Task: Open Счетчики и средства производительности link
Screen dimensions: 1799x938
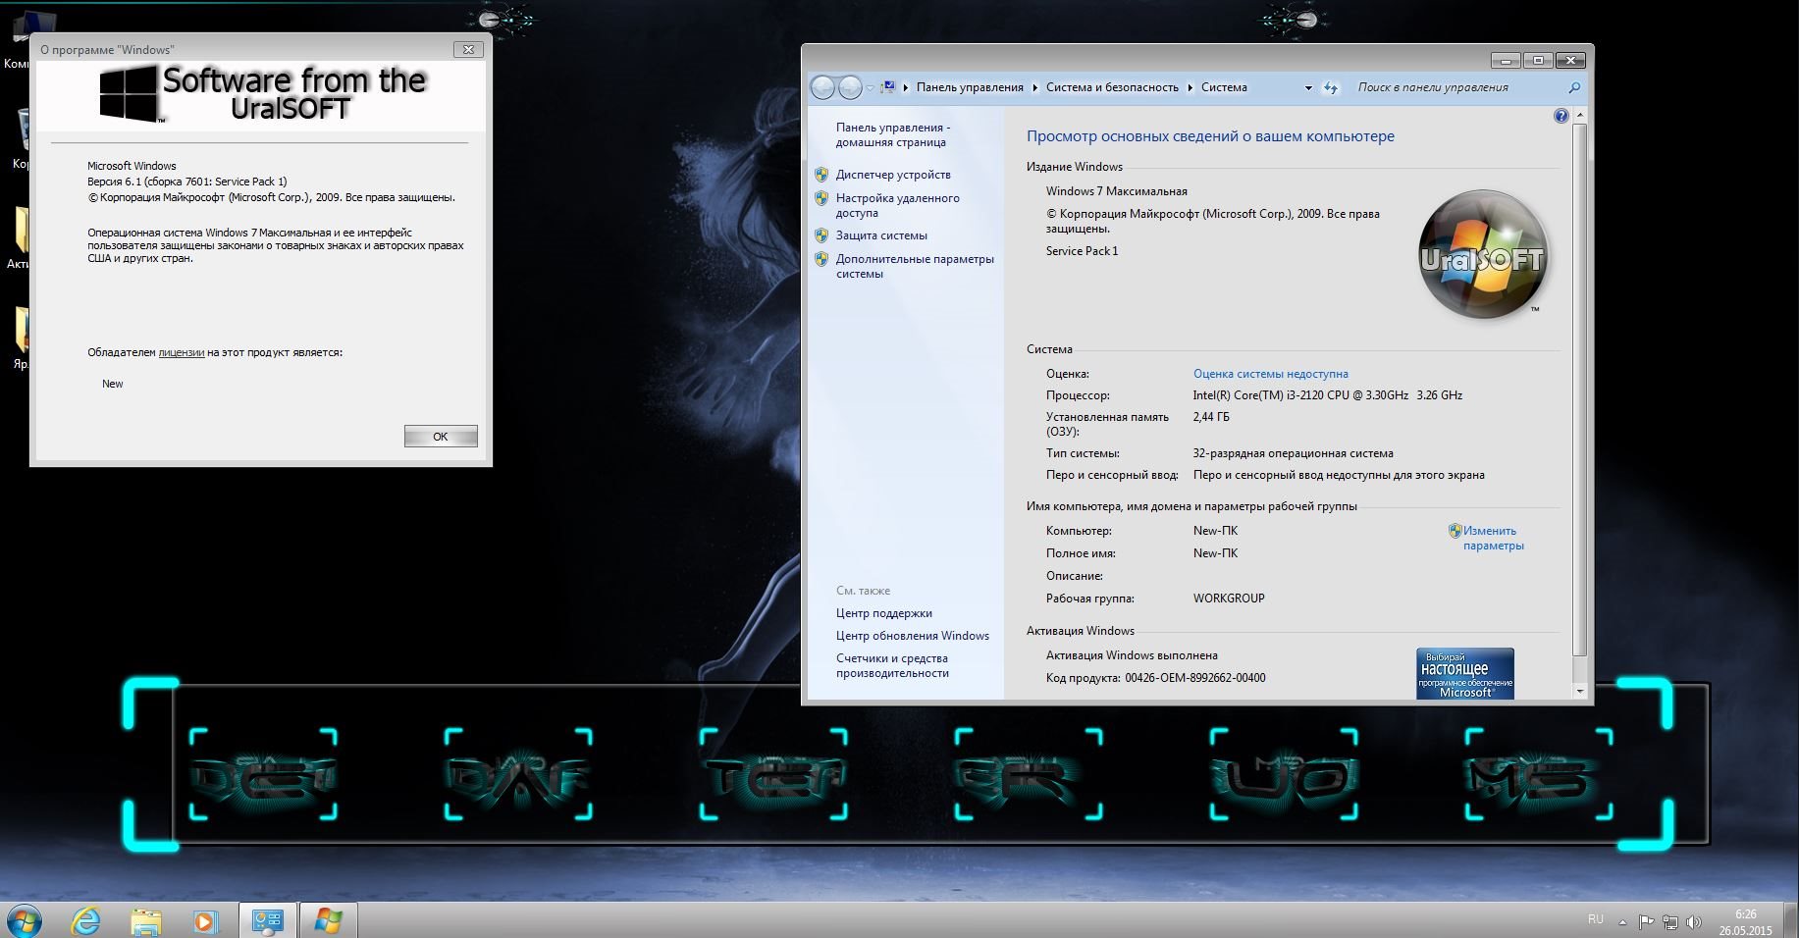Action: (x=892, y=665)
